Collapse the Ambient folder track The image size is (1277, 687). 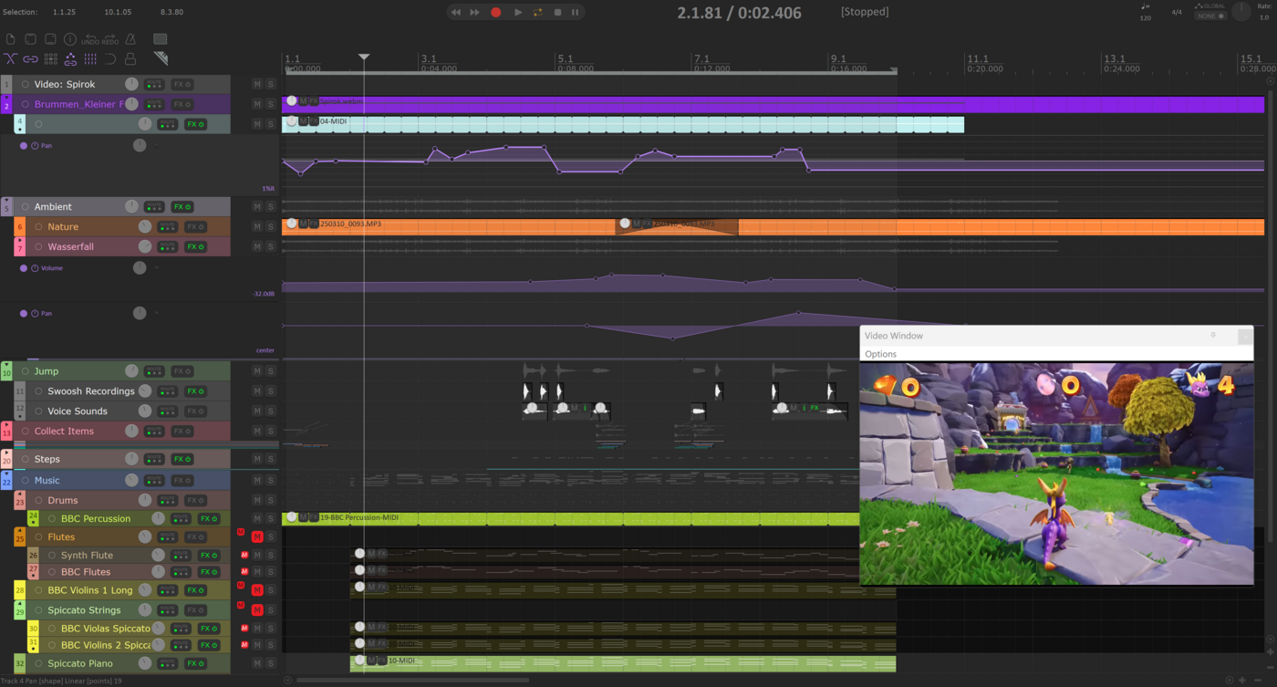pyautogui.click(x=6, y=200)
